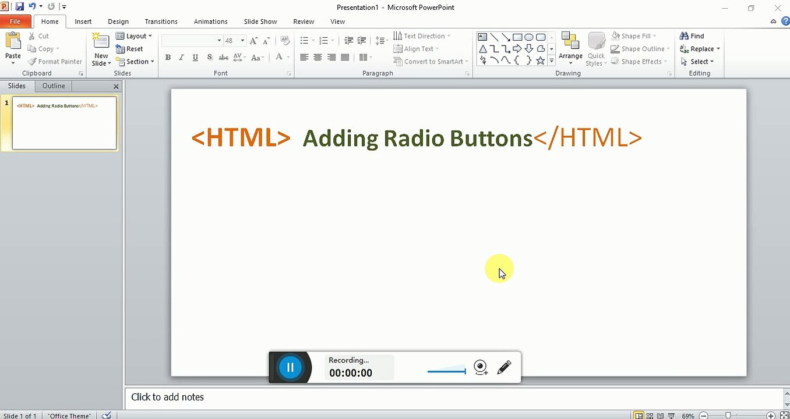The height and width of the screenshot is (419, 790).
Task: Open the font size 48 dropdown
Action: coord(242,41)
